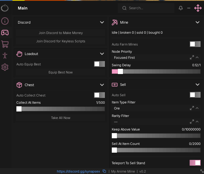Click the Keep Above Value 0/10000000 readout
This screenshot has height=174, width=204.
pos(191,129)
